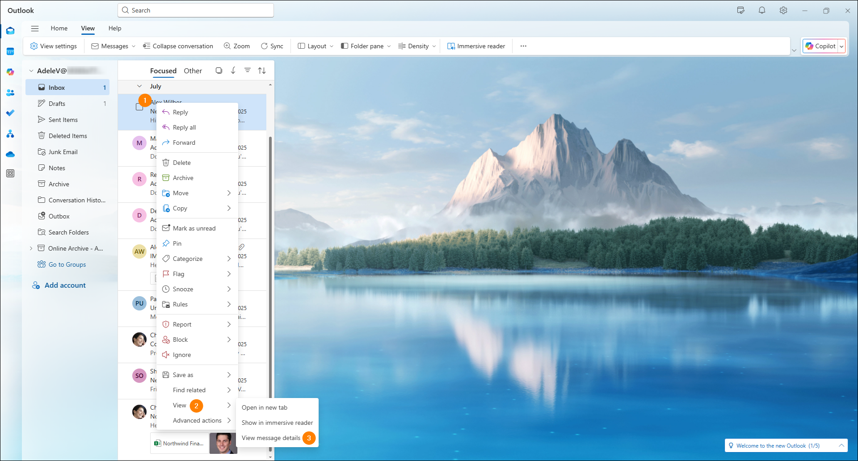This screenshot has height=461, width=858.
Task: Open the message list filter icon
Action: 248,70
